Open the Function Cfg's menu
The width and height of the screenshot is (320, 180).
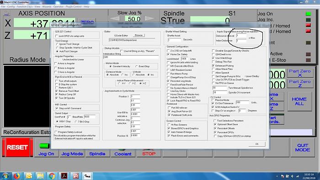[25, 7]
